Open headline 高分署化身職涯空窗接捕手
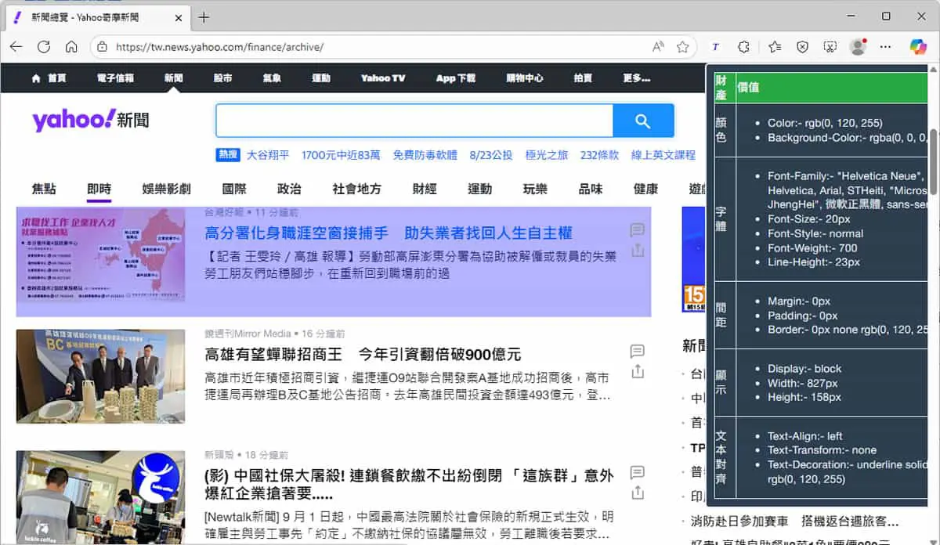940x545 pixels. (389, 233)
